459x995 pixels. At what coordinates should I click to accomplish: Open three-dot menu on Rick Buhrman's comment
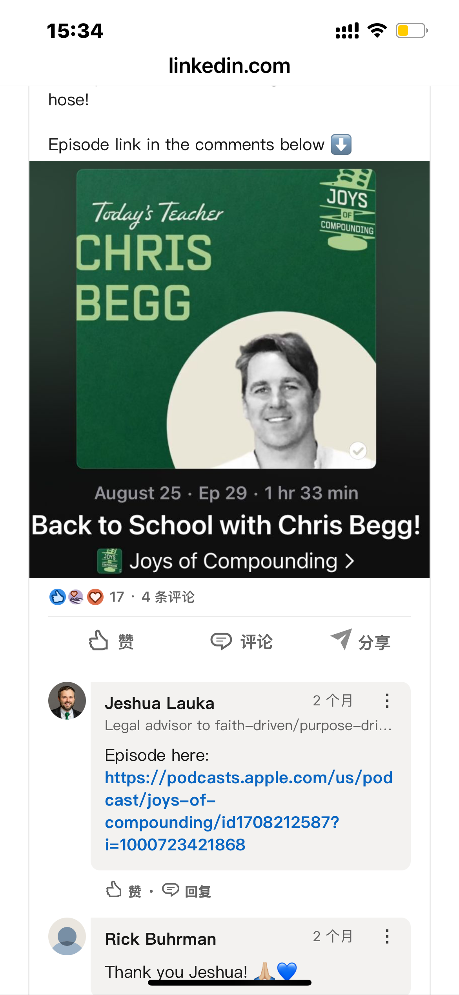pyautogui.click(x=387, y=936)
